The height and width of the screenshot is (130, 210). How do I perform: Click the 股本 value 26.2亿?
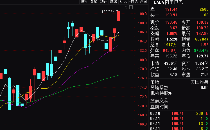point(202,69)
